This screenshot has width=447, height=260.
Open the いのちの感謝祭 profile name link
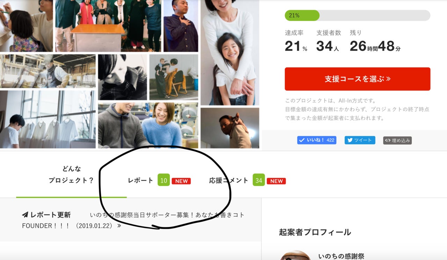pos(341,256)
